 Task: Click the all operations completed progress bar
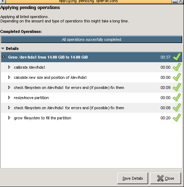coord(91,39)
